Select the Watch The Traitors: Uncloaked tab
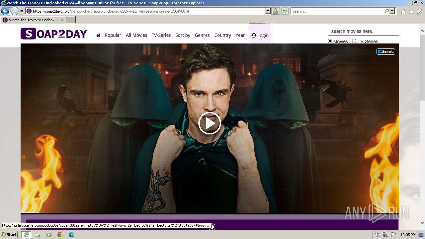This screenshot has height=239, width=425. (x=33, y=20)
